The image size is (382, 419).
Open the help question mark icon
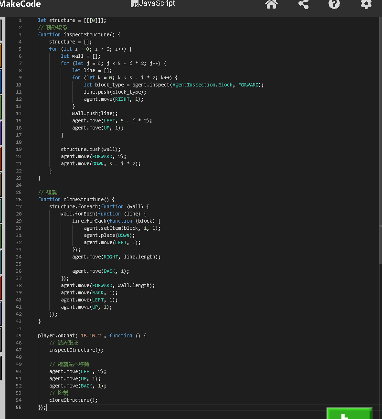(x=334, y=4)
